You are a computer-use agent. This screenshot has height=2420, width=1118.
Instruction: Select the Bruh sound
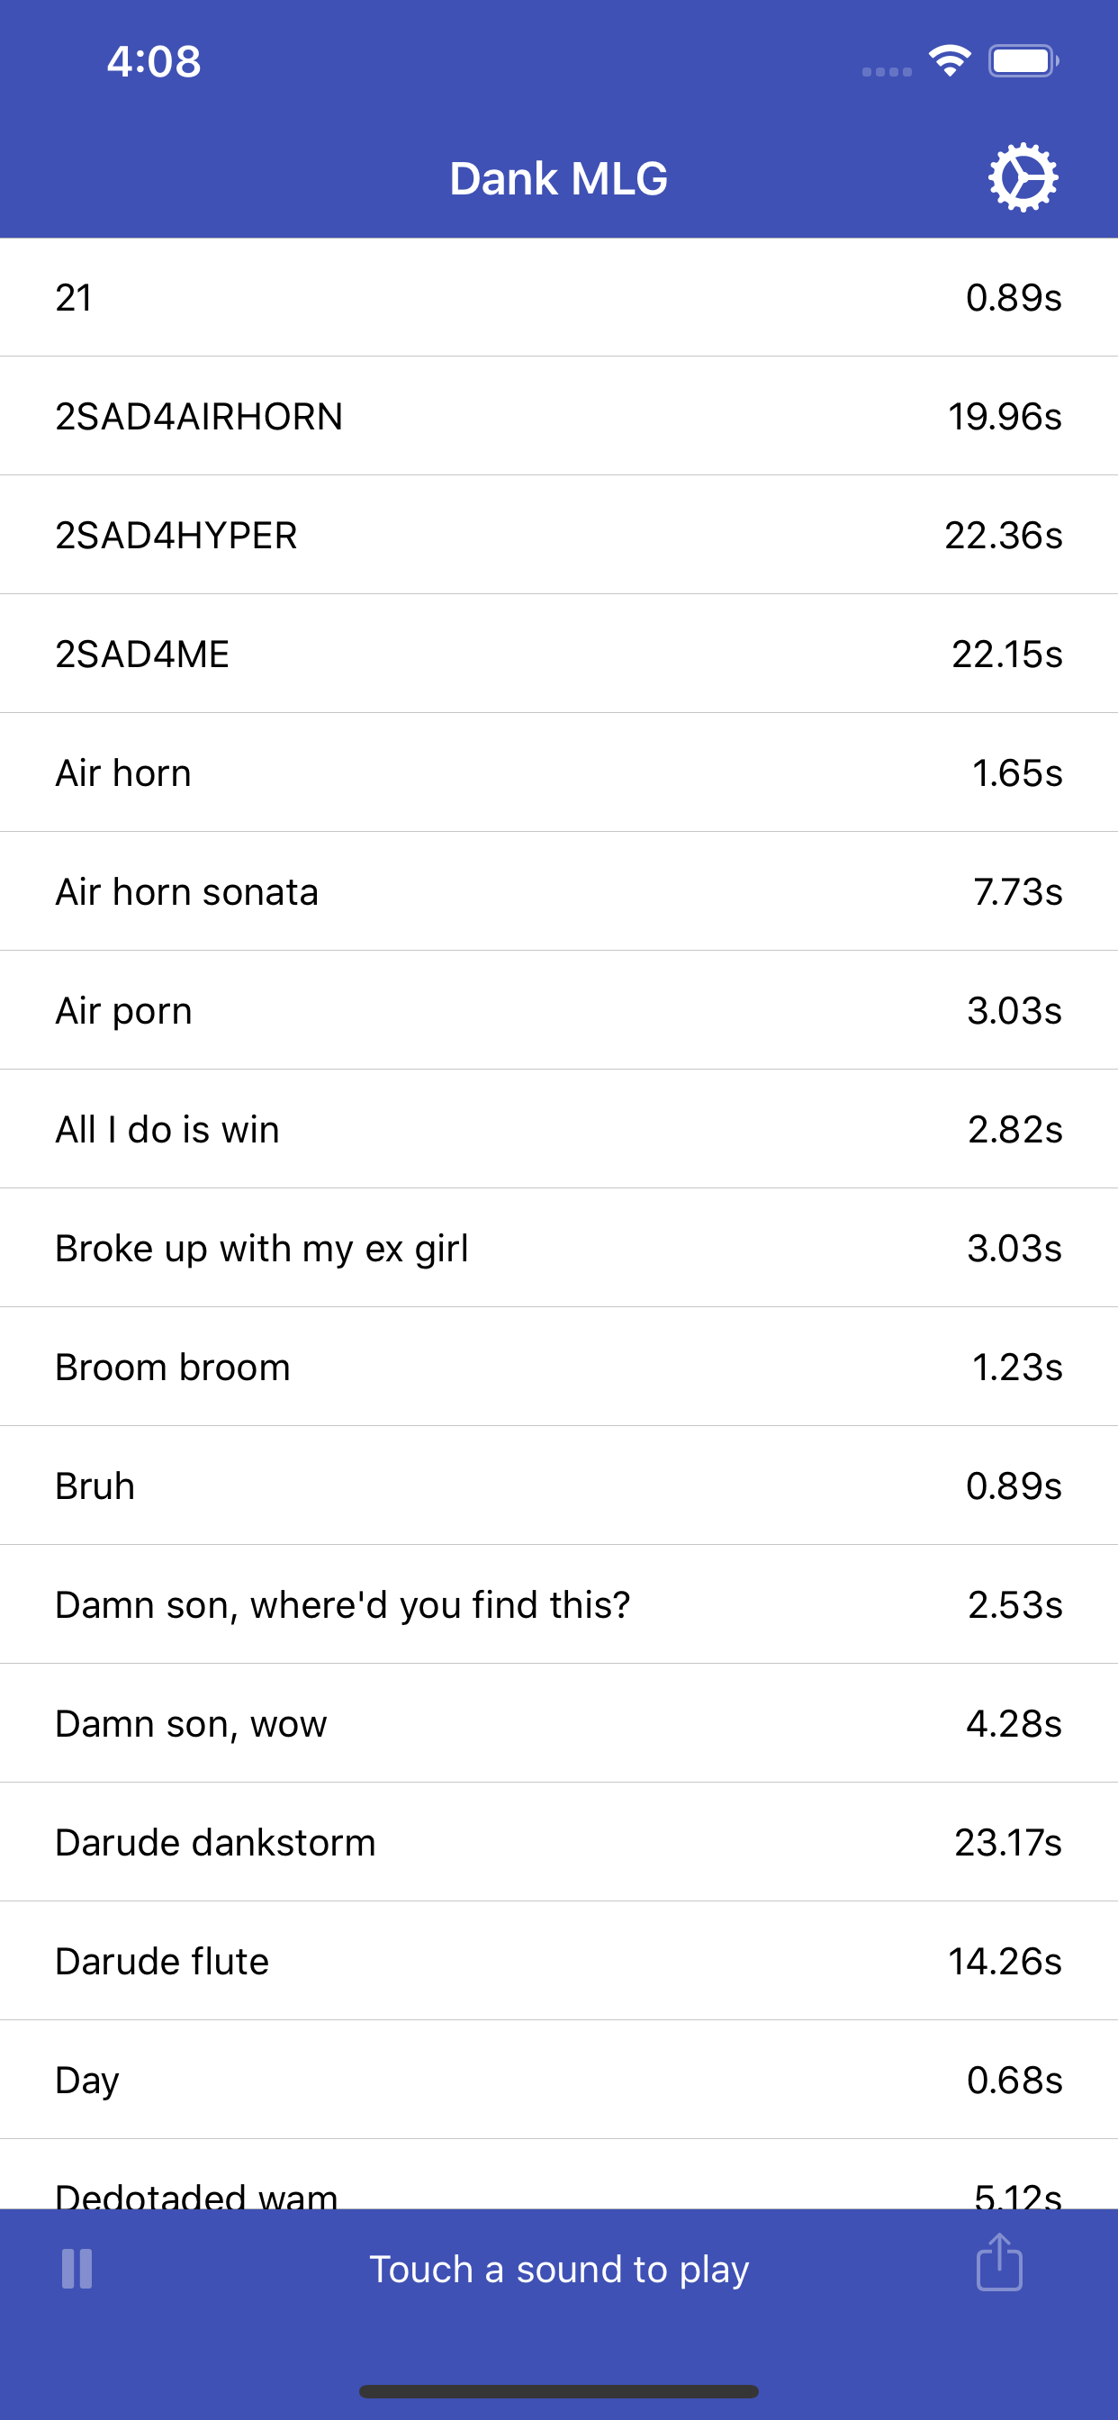(x=558, y=1486)
